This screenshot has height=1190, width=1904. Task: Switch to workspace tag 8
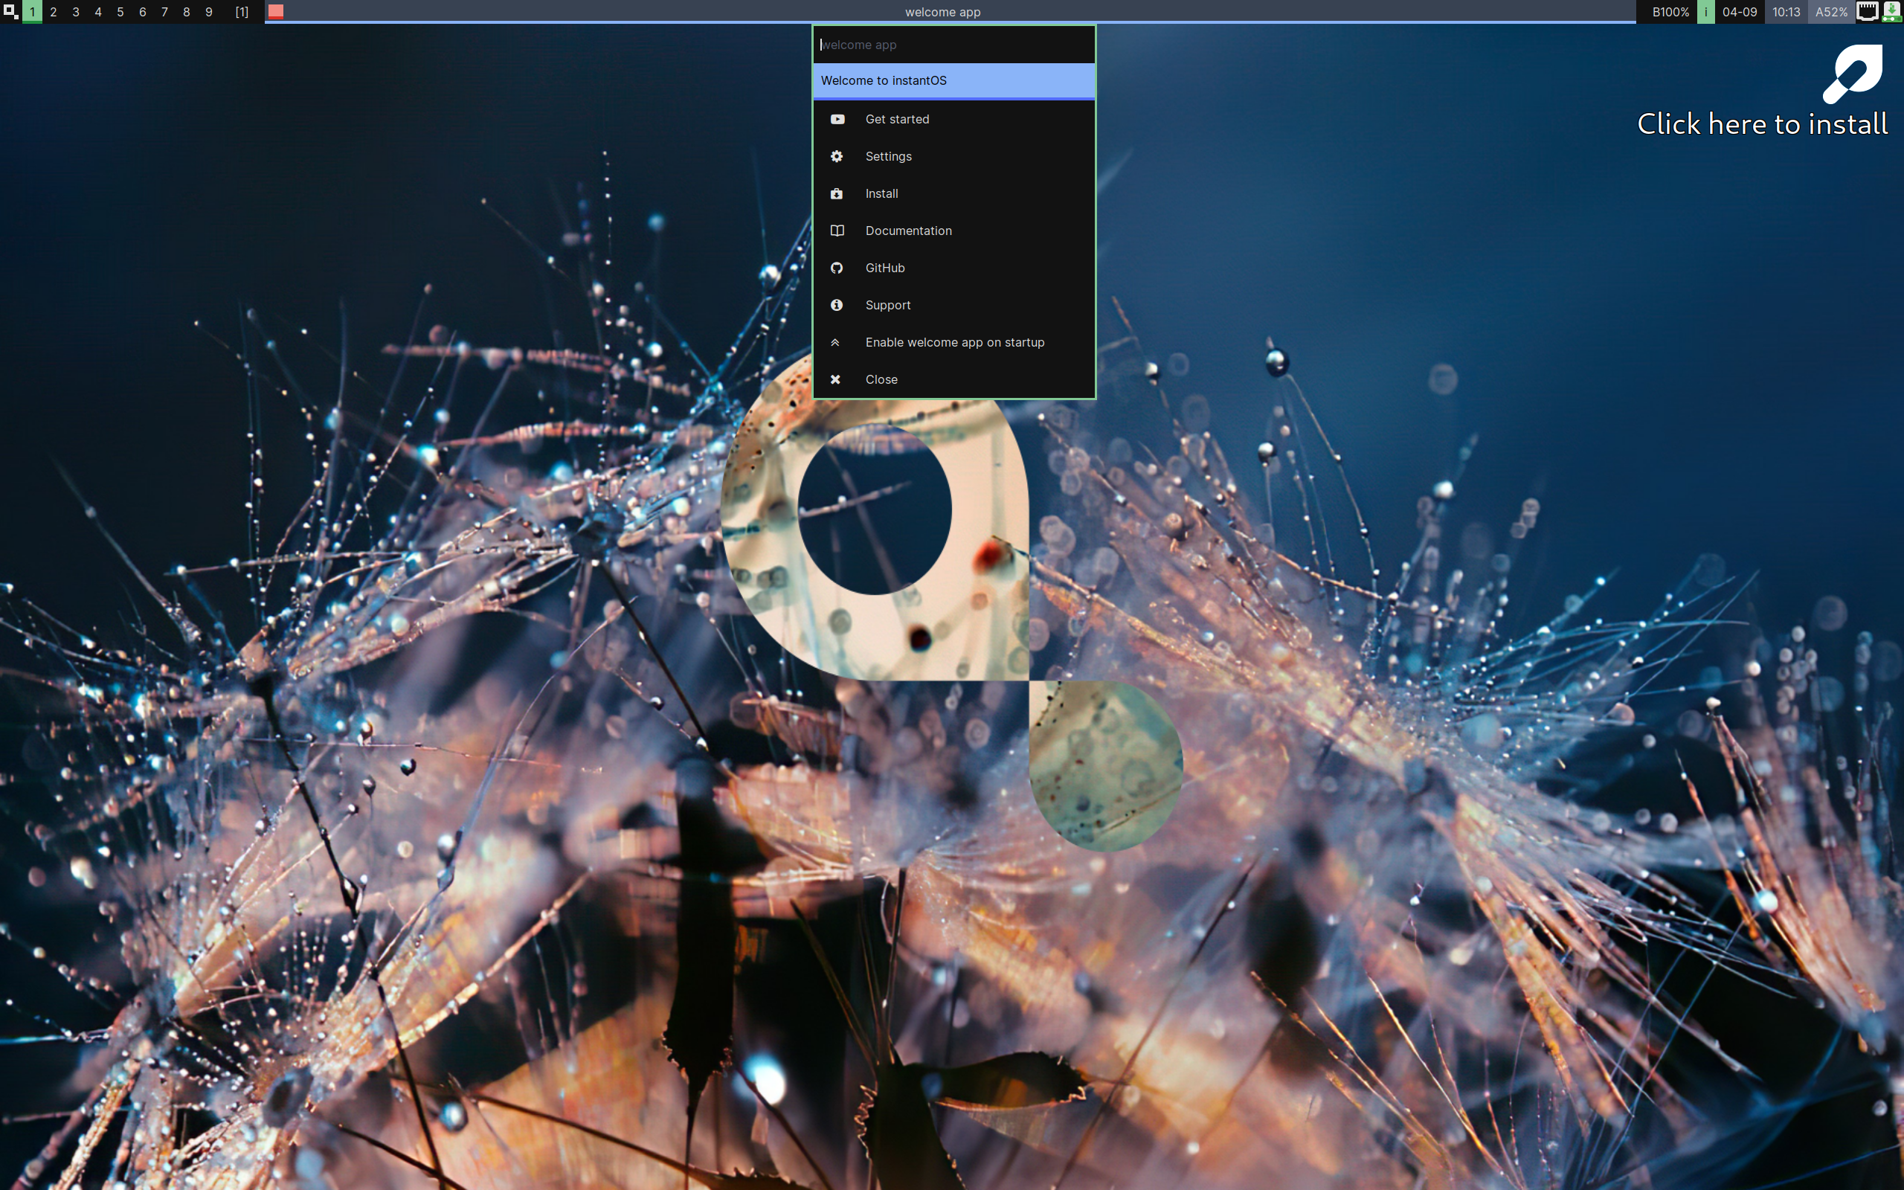click(187, 11)
